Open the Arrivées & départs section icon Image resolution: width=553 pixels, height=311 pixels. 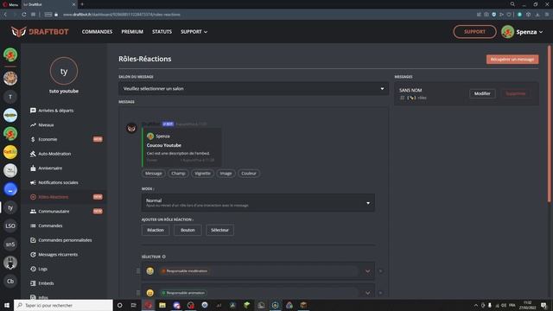pos(33,111)
